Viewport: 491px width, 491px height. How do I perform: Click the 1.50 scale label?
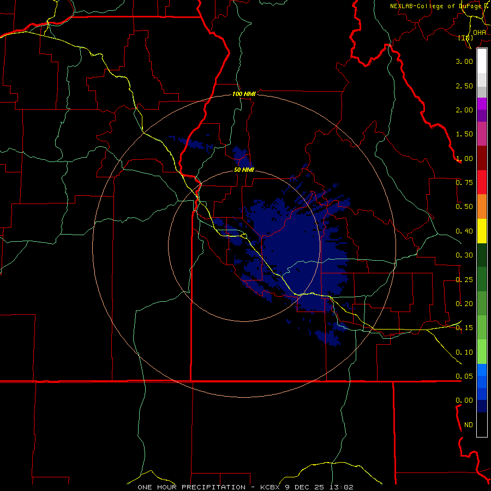point(464,134)
